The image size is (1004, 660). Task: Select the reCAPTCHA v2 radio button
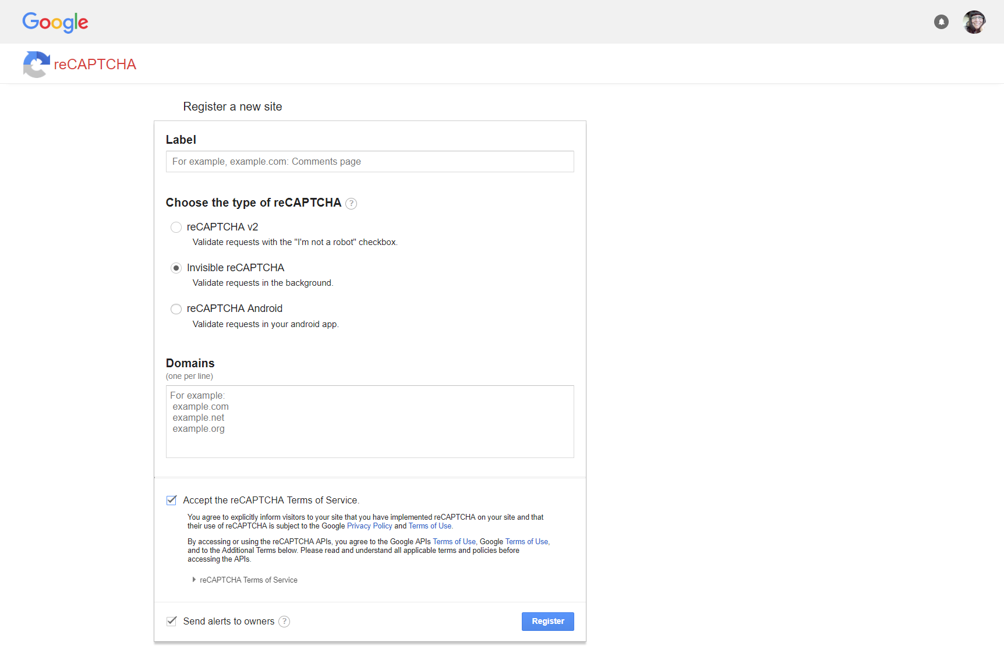176,227
